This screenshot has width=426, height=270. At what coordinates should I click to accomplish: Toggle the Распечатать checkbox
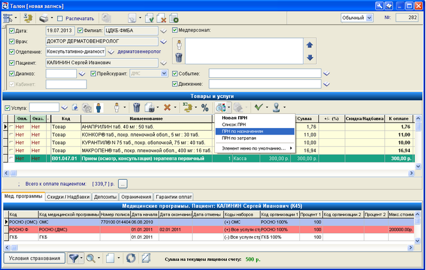click(x=60, y=18)
